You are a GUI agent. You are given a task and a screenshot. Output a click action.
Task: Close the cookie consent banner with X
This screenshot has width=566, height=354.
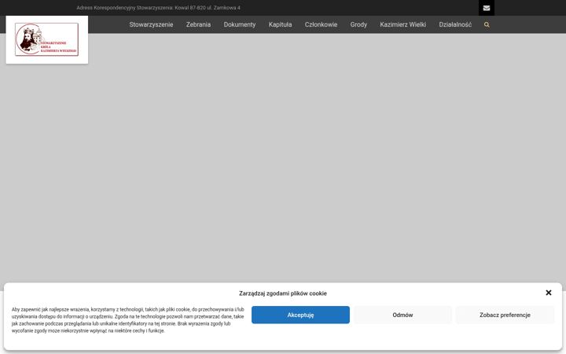[x=549, y=293]
